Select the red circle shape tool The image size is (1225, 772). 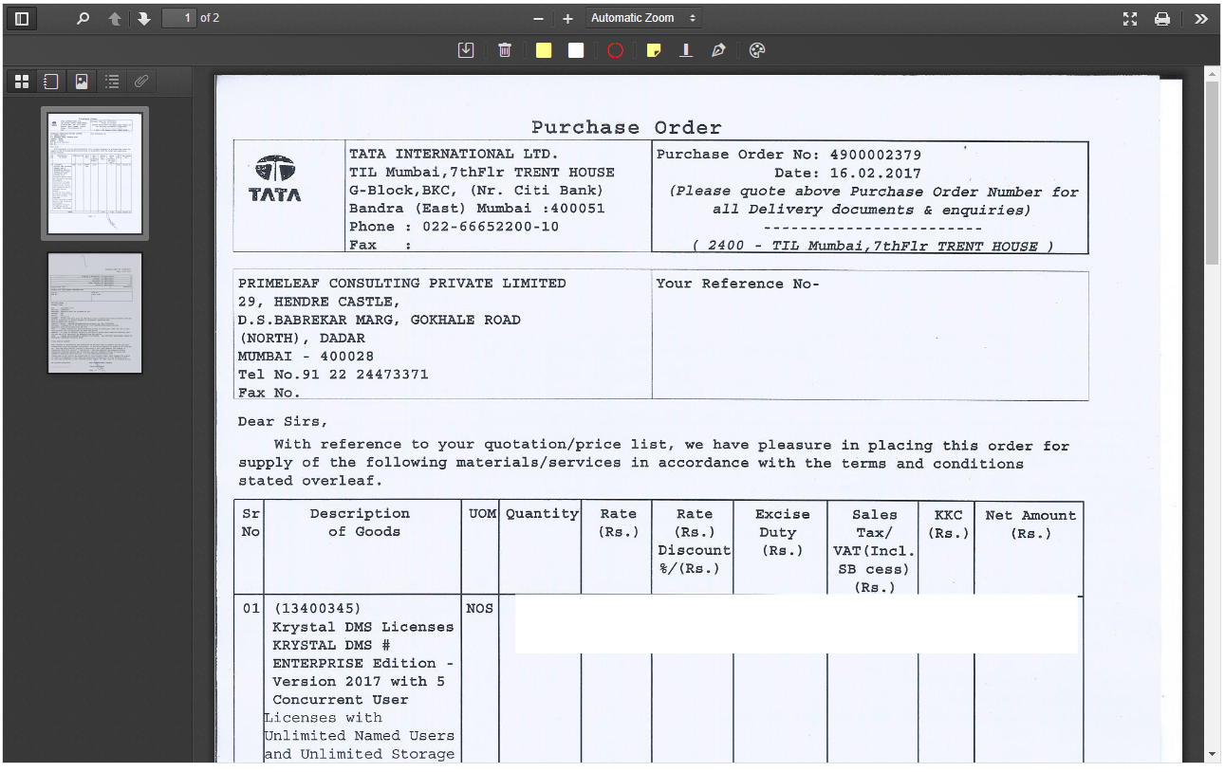(x=615, y=50)
